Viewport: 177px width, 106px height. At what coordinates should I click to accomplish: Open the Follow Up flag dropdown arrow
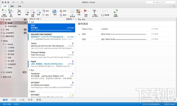coord(88,11)
